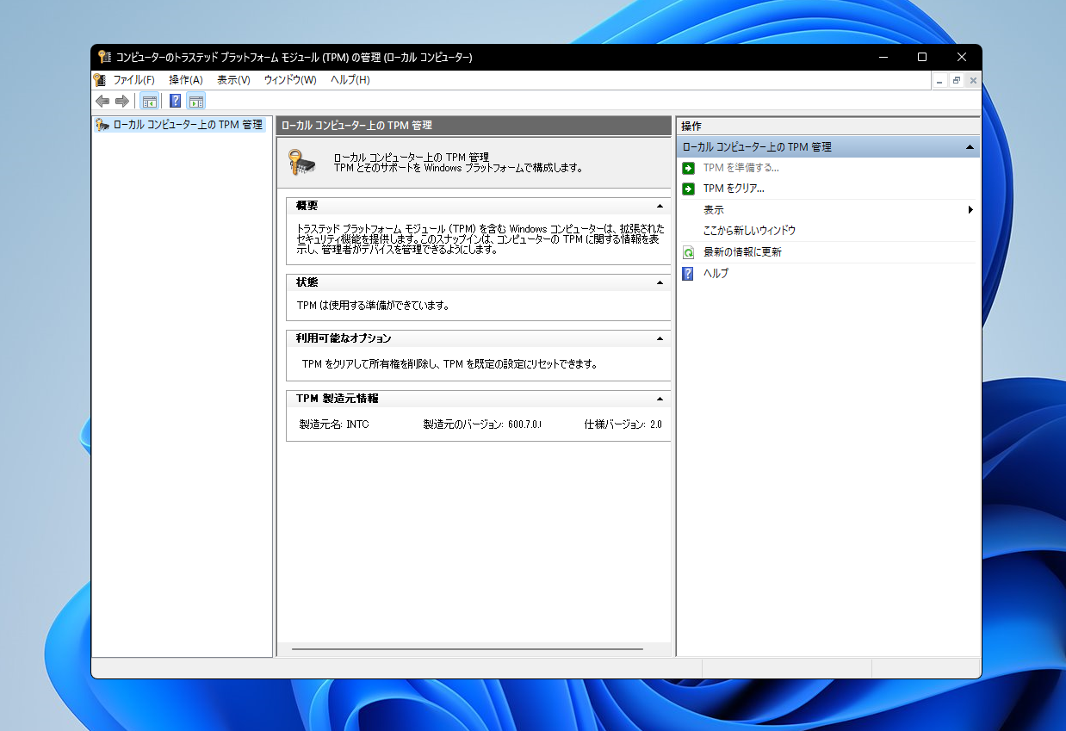The width and height of the screenshot is (1066, 731).
Task: Click the green arrow icon beside TPMを準備する
Action: (688, 168)
